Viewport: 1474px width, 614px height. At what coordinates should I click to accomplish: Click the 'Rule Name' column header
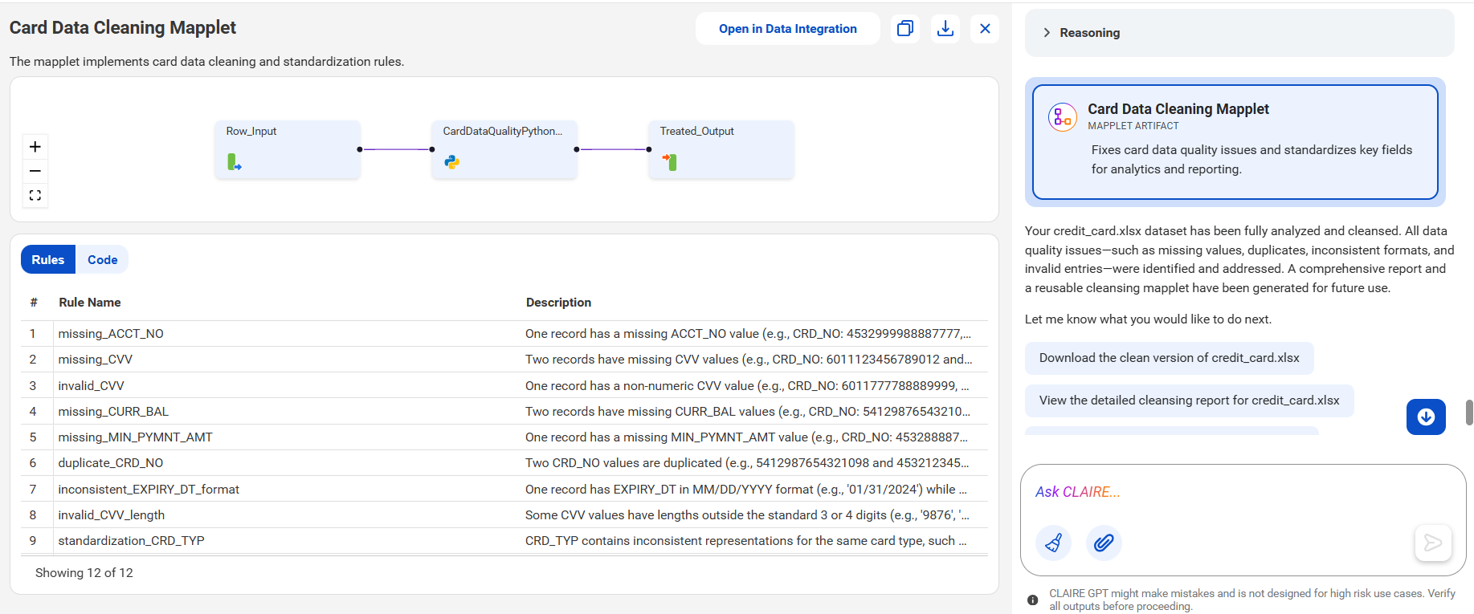coord(90,303)
